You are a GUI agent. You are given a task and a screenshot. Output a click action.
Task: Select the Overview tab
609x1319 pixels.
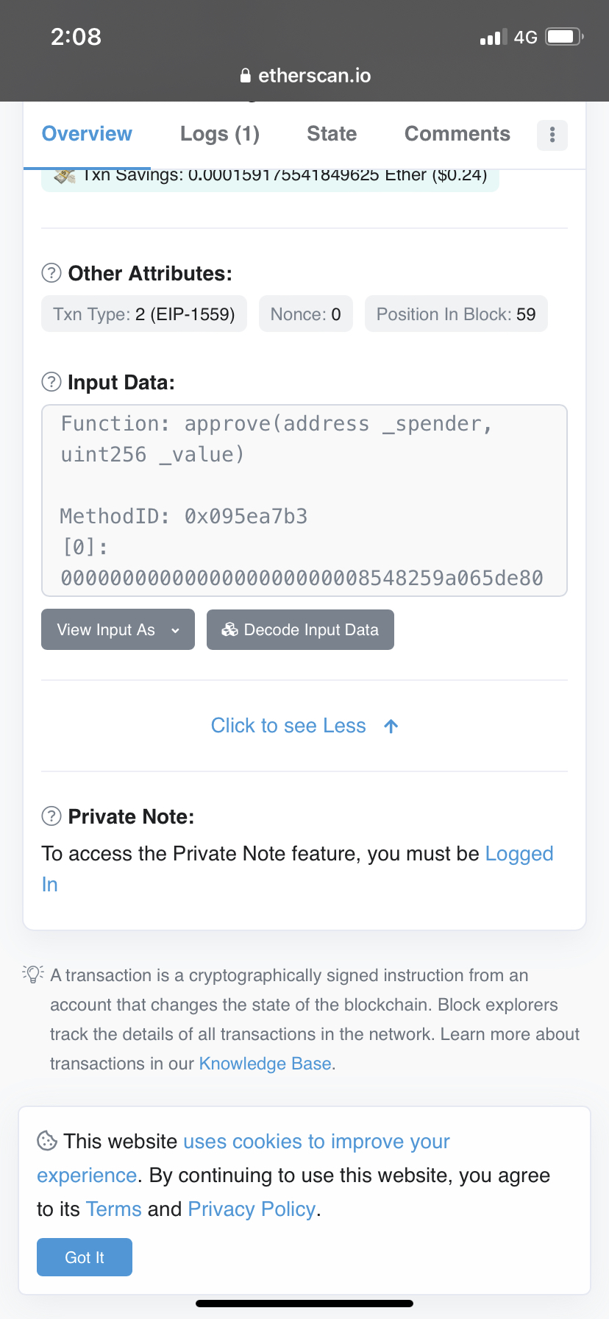(87, 134)
